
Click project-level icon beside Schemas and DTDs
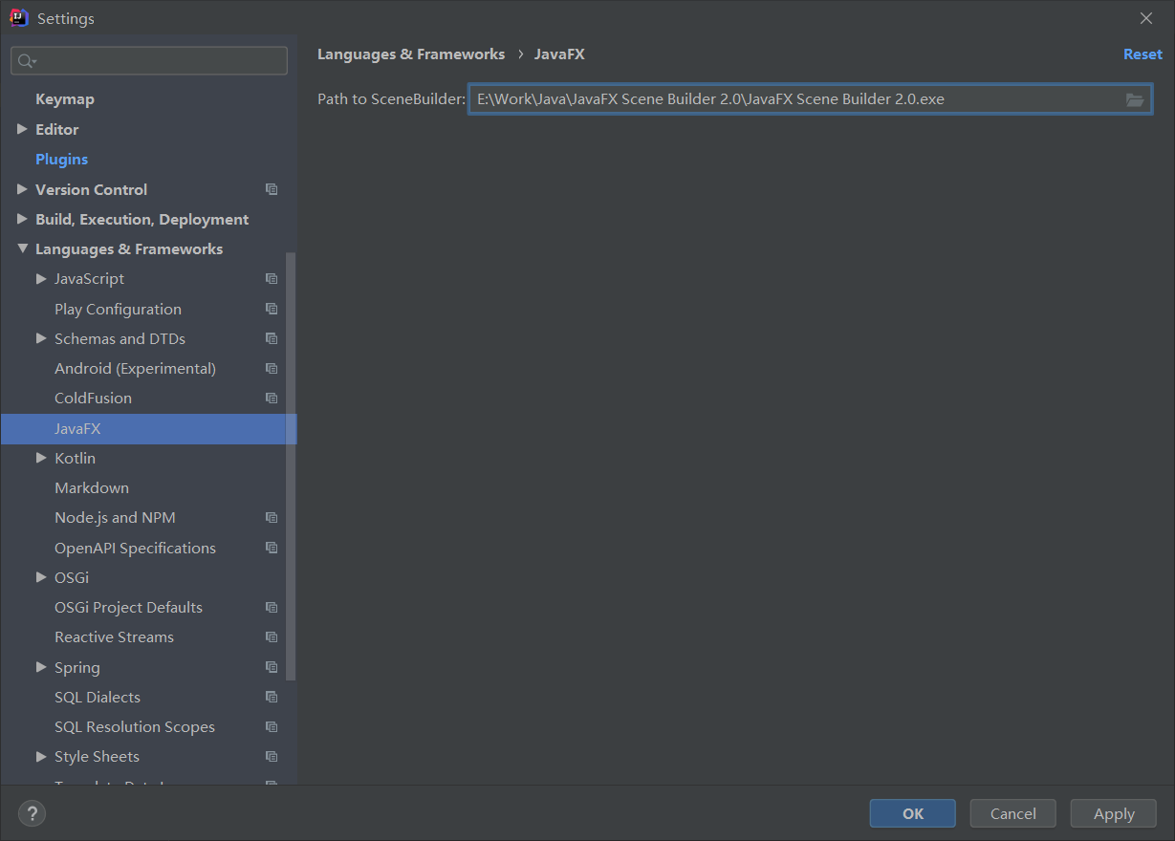pos(272,338)
